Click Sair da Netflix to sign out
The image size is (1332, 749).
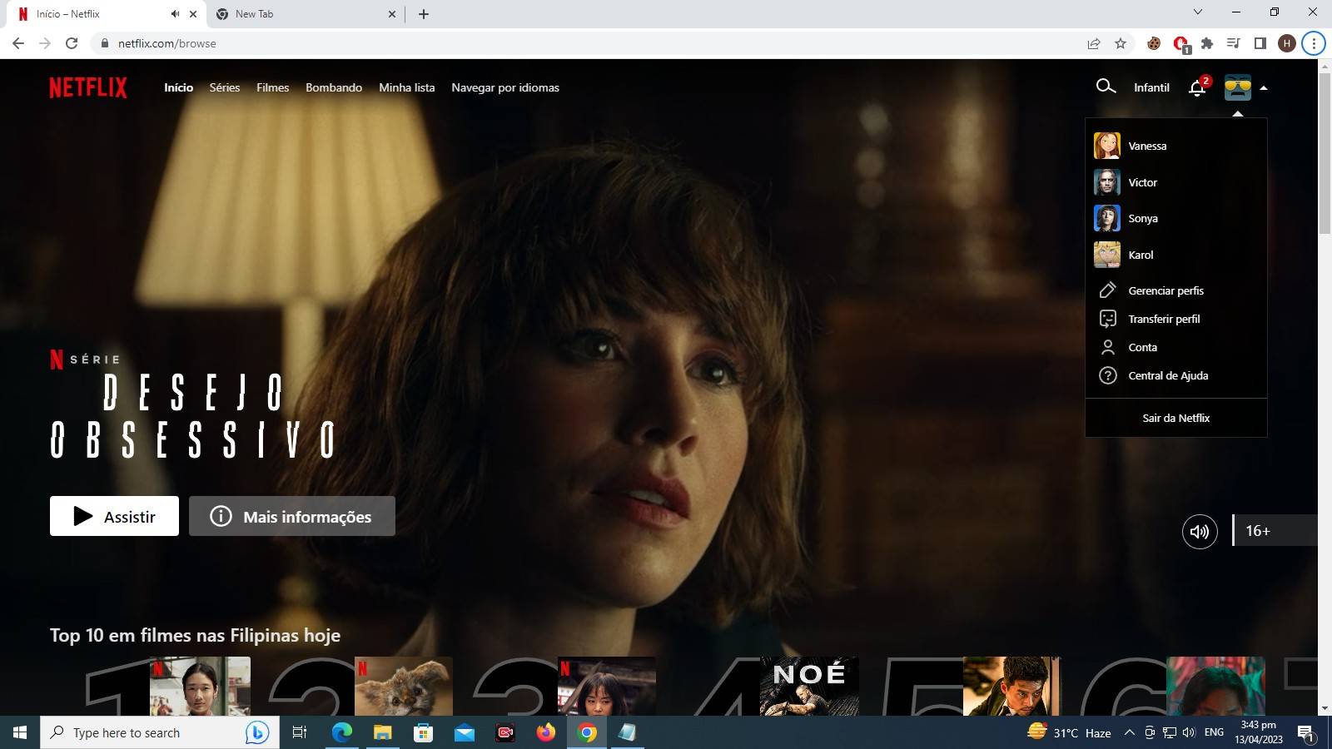(x=1176, y=418)
